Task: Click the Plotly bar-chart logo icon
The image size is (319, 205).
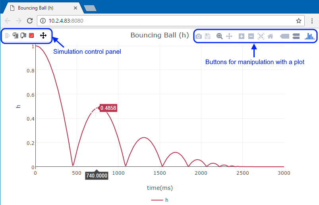Action: 309,36
